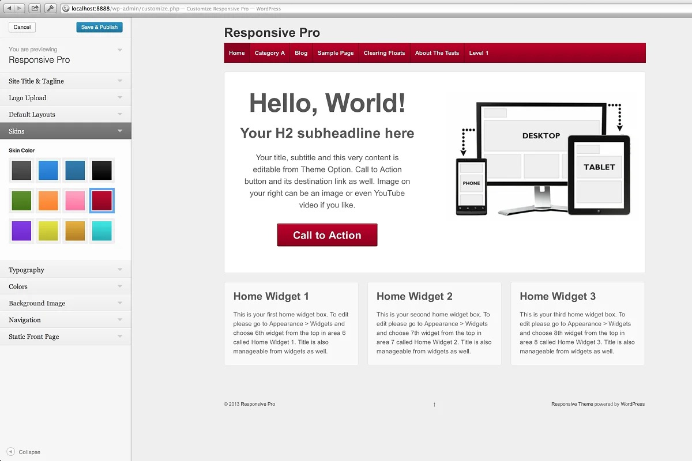Open the Blog menu item

tap(301, 53)
